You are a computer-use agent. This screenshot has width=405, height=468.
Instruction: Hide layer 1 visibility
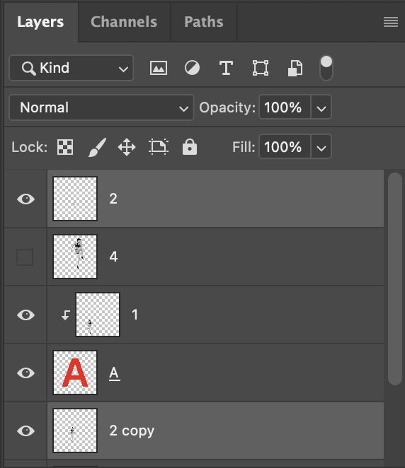tap(26, 315)
